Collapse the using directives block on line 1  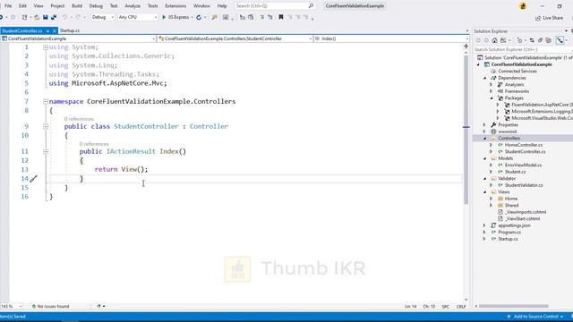pos(46,47)
